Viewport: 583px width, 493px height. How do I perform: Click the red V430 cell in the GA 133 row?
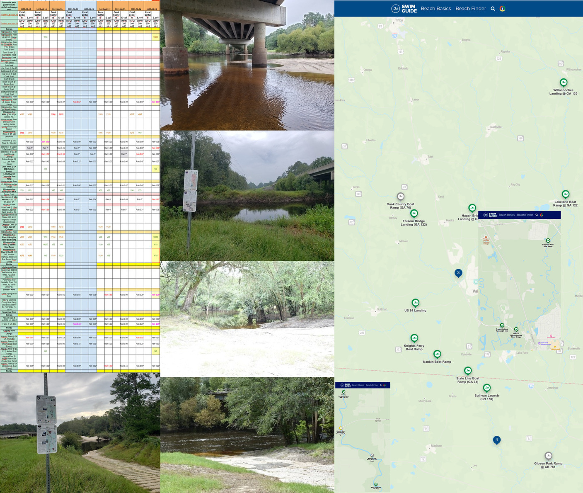point(22,133)
